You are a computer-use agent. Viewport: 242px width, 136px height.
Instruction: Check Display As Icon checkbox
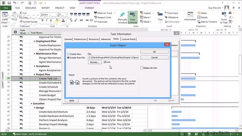point(141,68)
